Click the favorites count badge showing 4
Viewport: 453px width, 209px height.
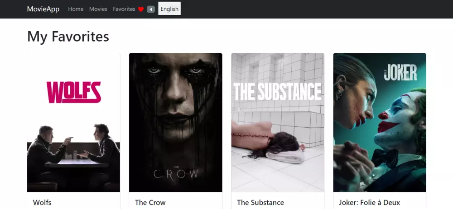pos(151,9)
